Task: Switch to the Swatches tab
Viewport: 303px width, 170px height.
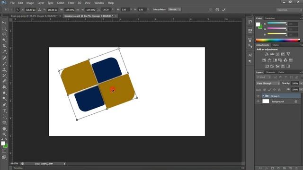Action: coord(270,18)
